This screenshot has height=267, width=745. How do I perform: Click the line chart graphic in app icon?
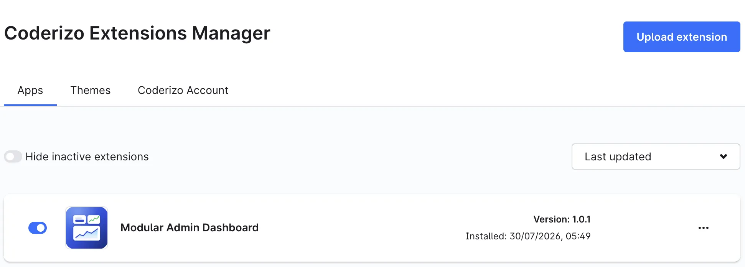coord(87,233)
